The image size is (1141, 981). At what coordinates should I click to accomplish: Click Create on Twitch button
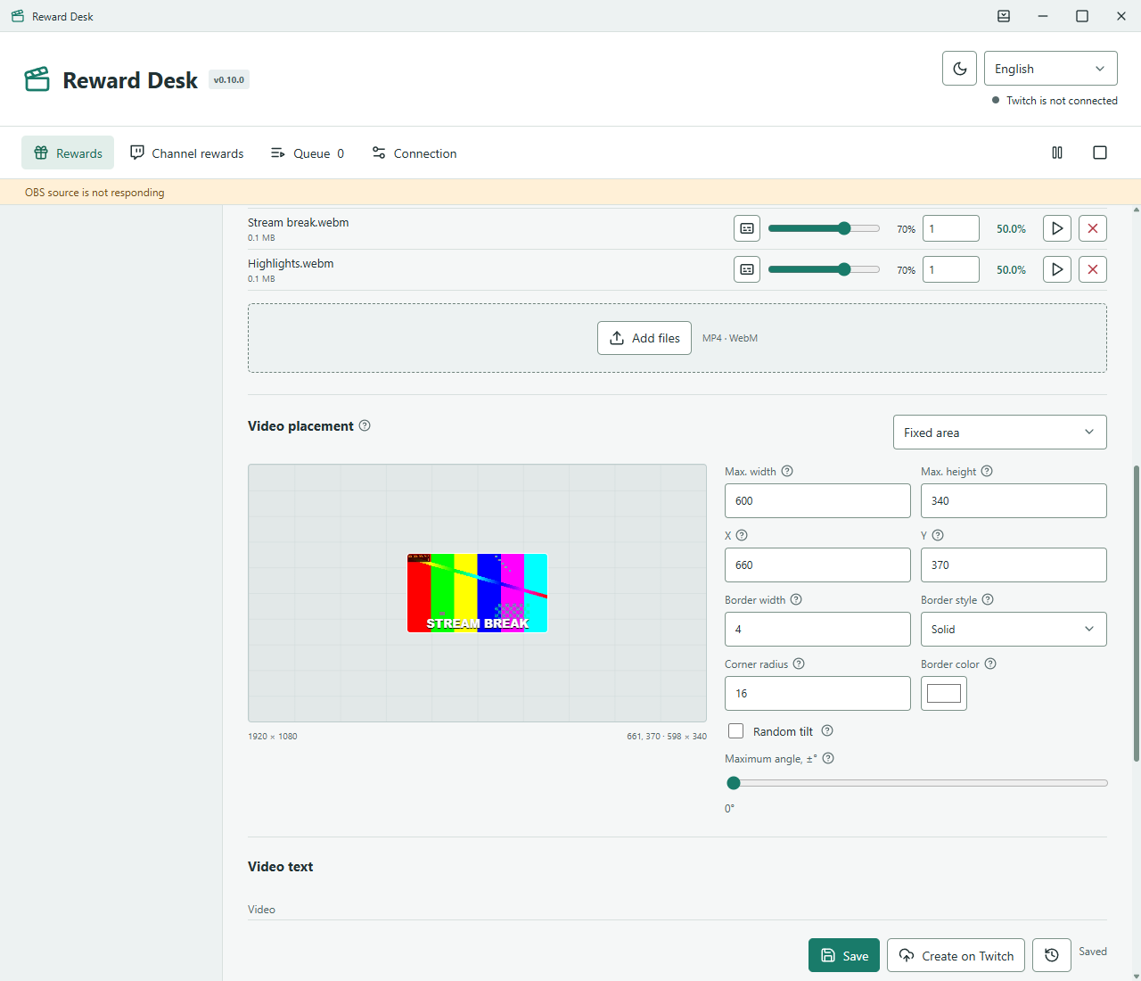pyautogui.click(x=956, y=955)
